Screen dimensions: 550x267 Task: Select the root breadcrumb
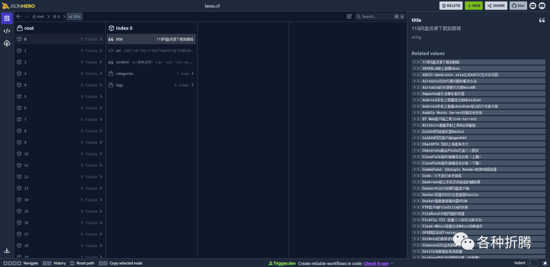[x=38, y=16]
